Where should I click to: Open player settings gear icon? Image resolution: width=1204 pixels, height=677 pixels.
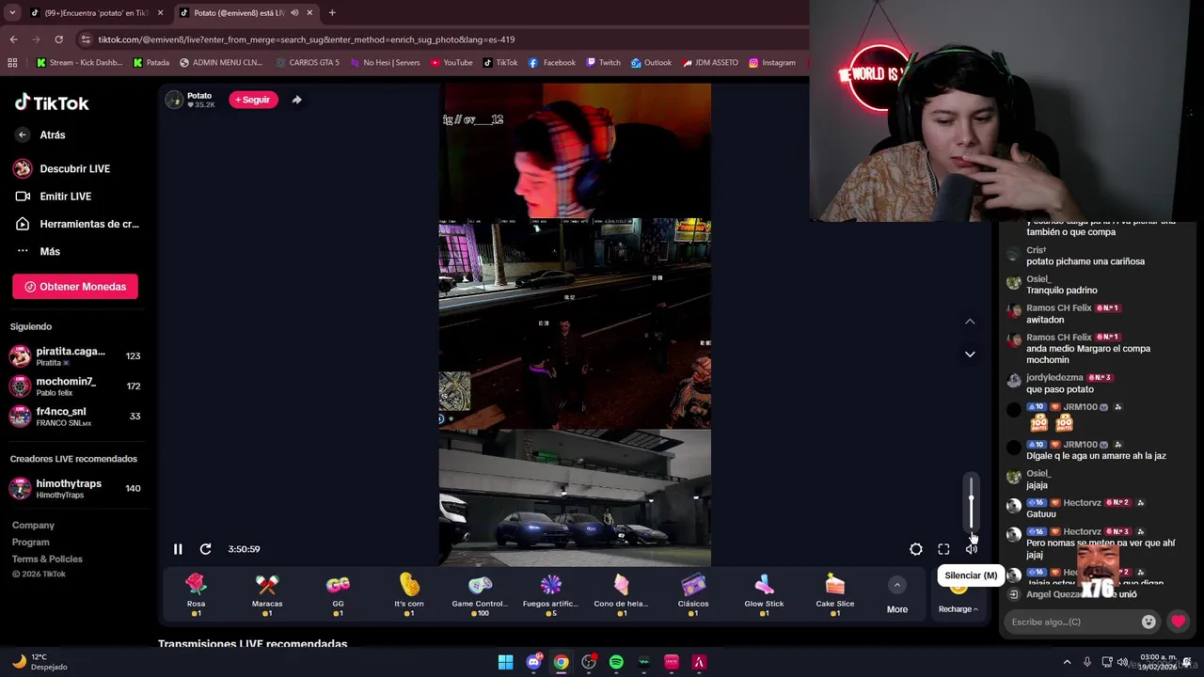point(916,549)
